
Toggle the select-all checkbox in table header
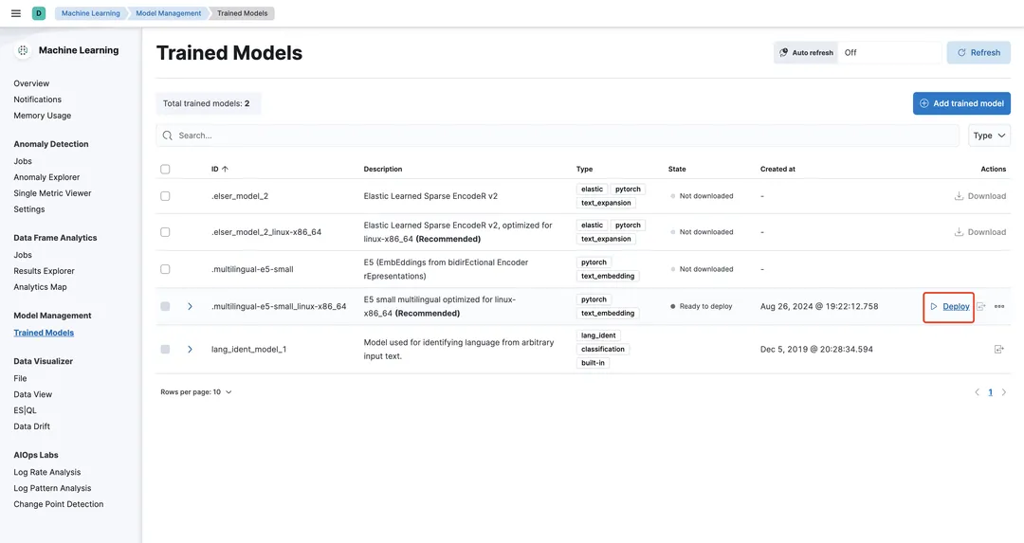(165, 170)
